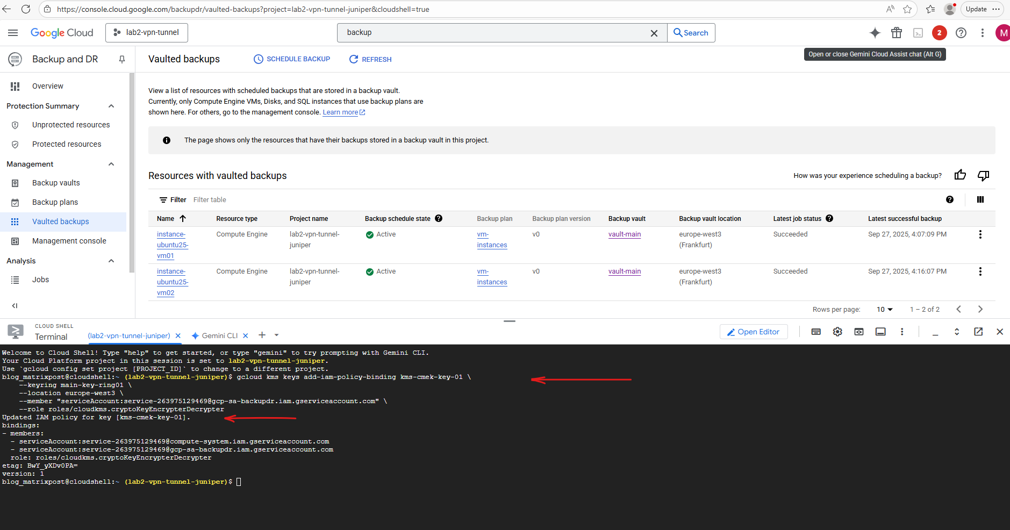This screenshot has height=530, width=1010.
Task: Open the rows per page dropdown
Action: pos(884,309)
